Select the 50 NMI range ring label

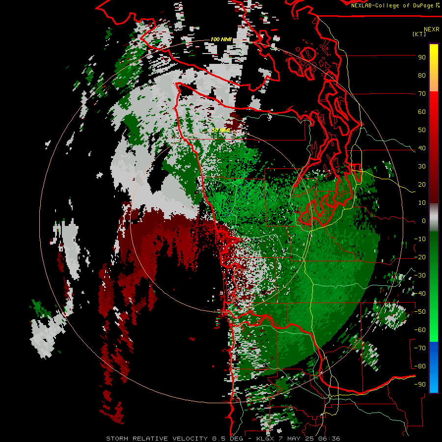pyautogui.click(x=221, y=130)
